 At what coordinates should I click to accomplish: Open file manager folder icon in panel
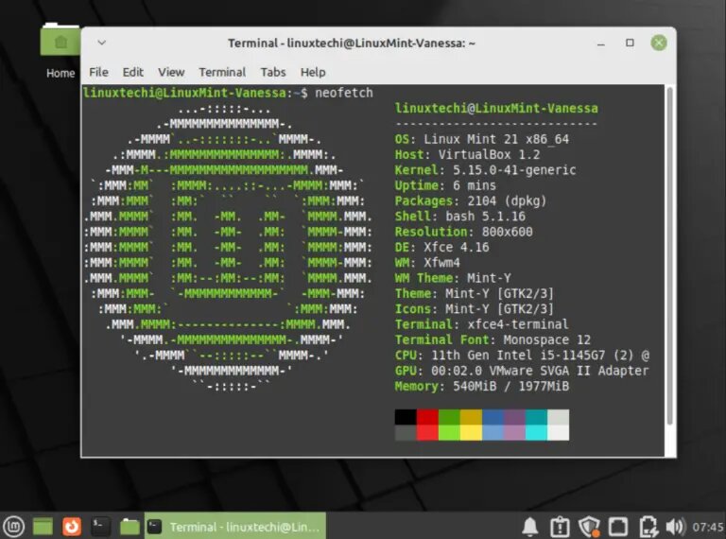point(130,527)
